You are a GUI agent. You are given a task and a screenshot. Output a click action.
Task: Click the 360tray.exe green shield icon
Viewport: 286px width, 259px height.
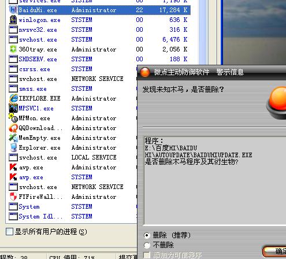click(13, 49)
